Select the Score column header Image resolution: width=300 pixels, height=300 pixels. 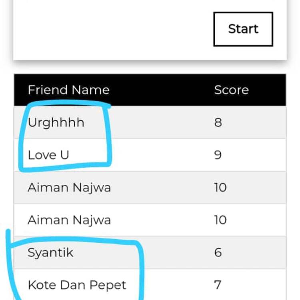pyautogui.click(x=232, y=90)
